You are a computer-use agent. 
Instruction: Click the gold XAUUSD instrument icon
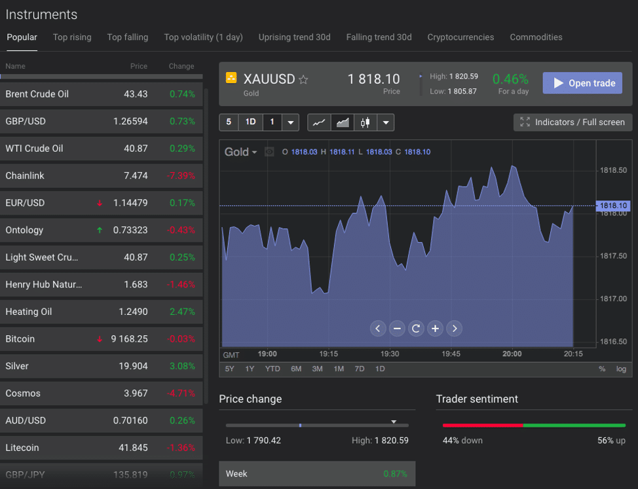point(231,78)
